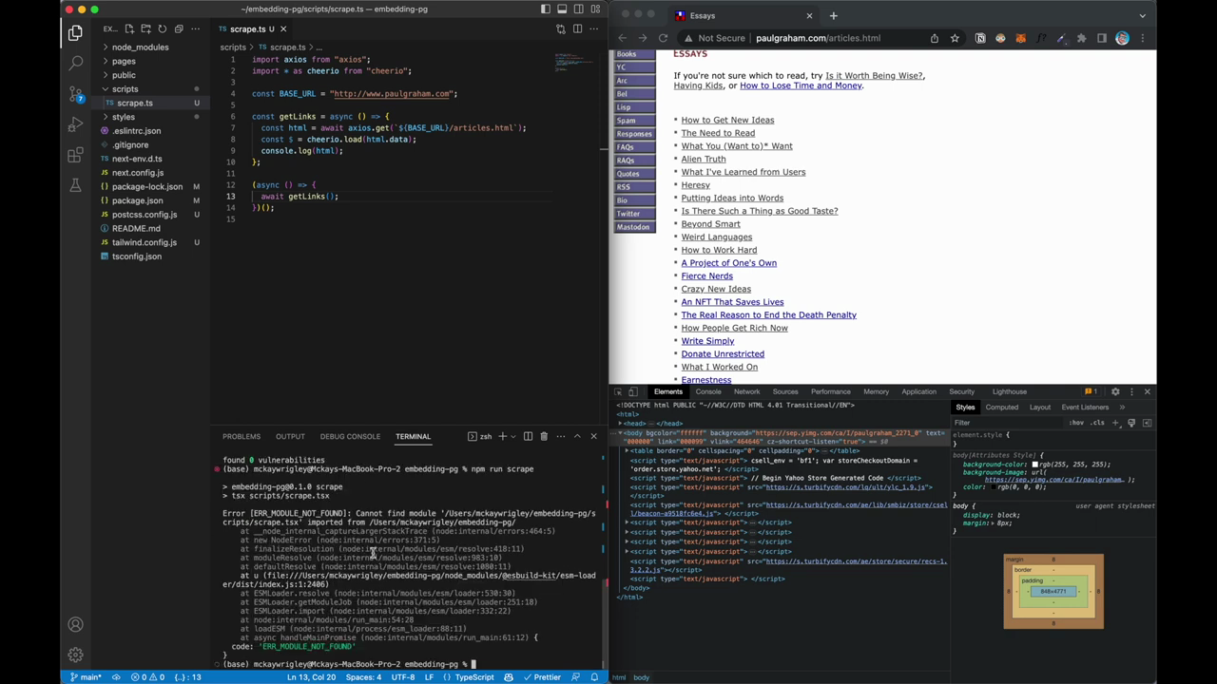Add new terminal with plus icon

pos(501,436)
